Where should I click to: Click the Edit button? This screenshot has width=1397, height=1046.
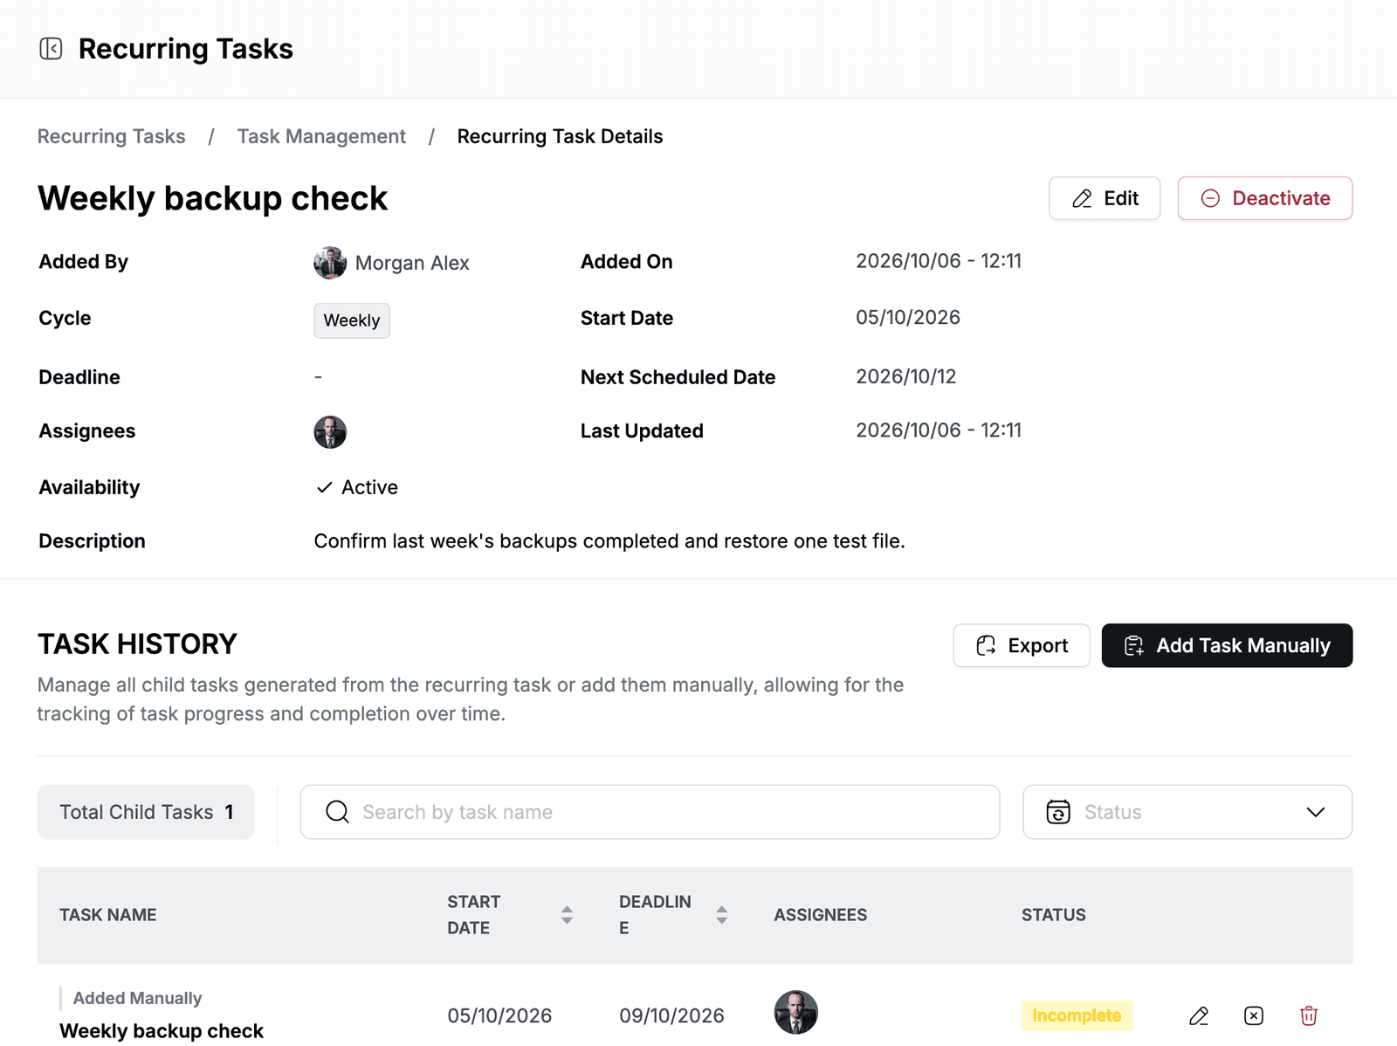click(x=1105, y=198)
